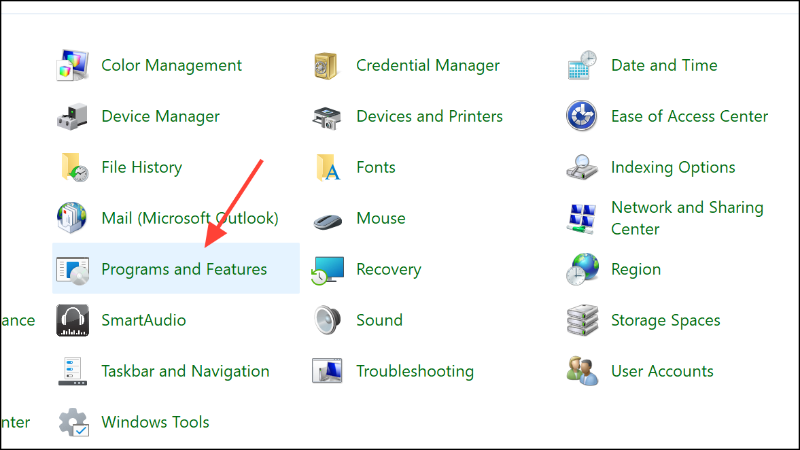Select the Mouse icon
800x450 pixels.
click(327, 218)
